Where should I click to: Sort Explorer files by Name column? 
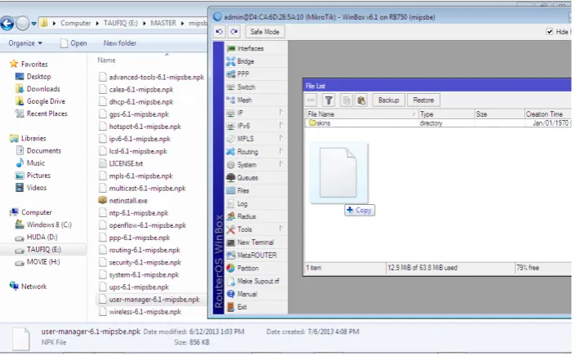pyautogui.click(x=106, y=60)
